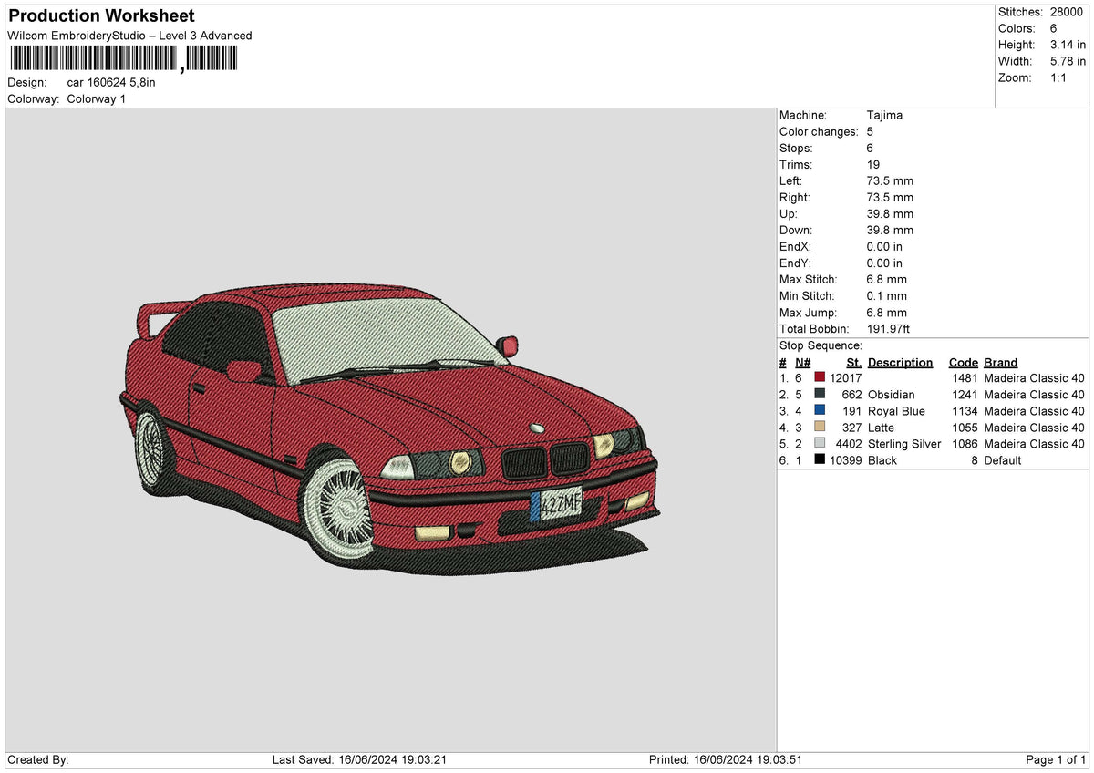
Task: Click the Height value 3.14 in
Action: 1068,45
